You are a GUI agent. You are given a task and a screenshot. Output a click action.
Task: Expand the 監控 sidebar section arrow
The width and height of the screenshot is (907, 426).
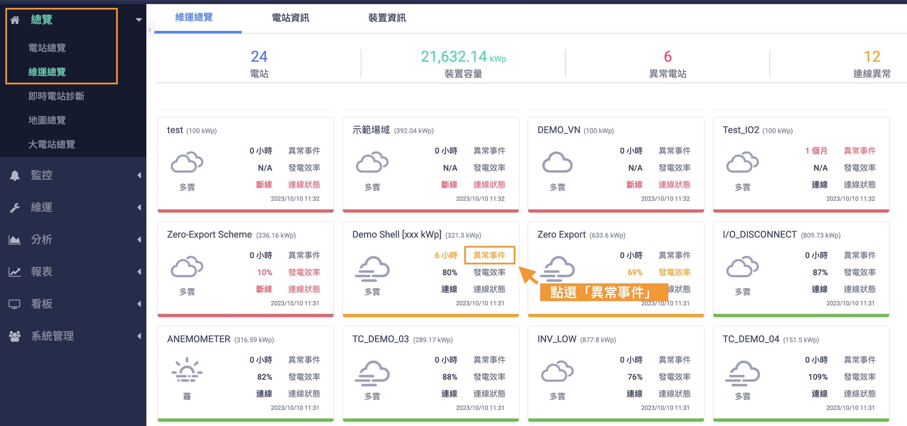[139, 175]
